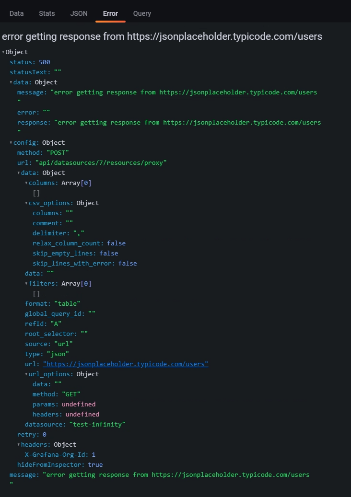The width and height of the screenshot is (351, 497).
Task: Click the X-Grafana-Org-Id: 1 row
Action: coord(60,455)
